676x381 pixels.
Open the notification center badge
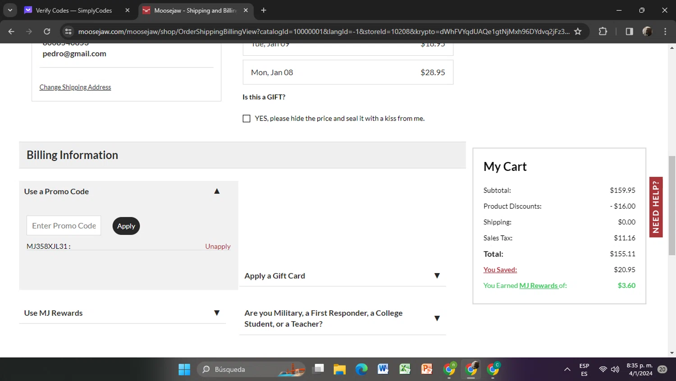662,369
